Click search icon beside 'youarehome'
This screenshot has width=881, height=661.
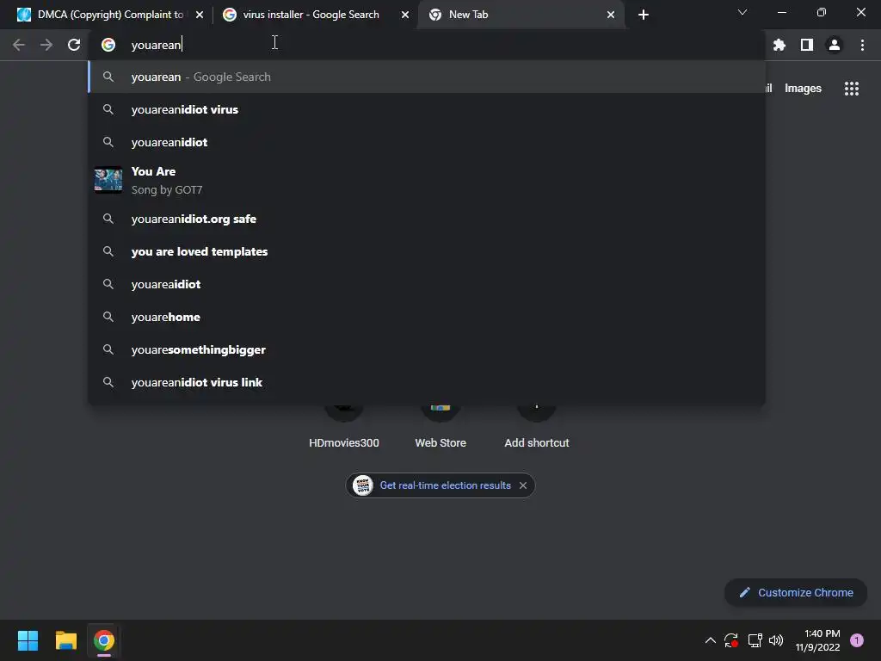click(108, 317)
